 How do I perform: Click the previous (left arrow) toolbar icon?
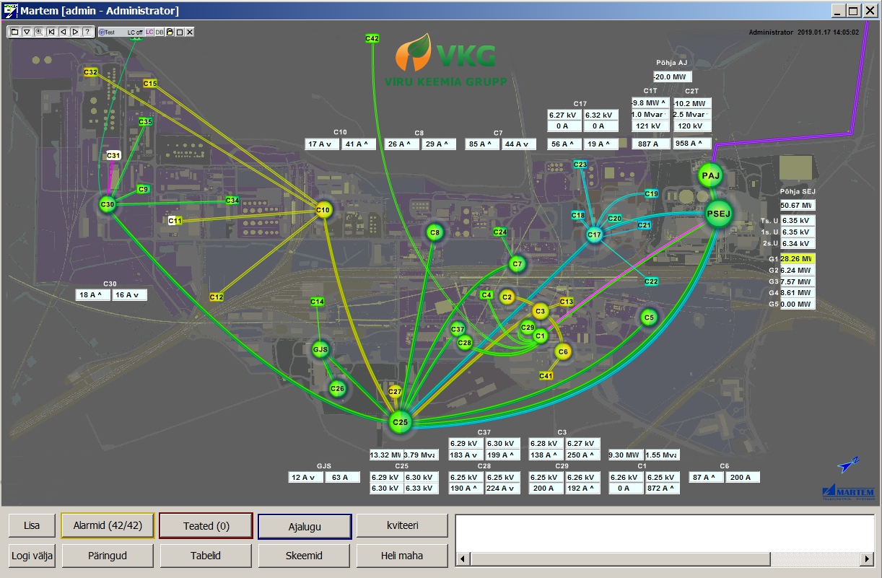click(x=63, y=32)
